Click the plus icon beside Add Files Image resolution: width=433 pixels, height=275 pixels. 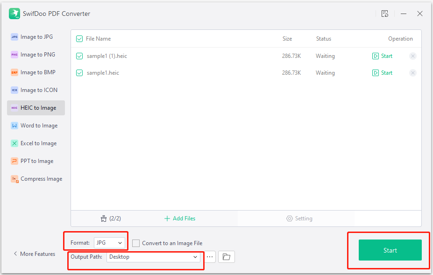pyautogui.click(x=167, y=219)
